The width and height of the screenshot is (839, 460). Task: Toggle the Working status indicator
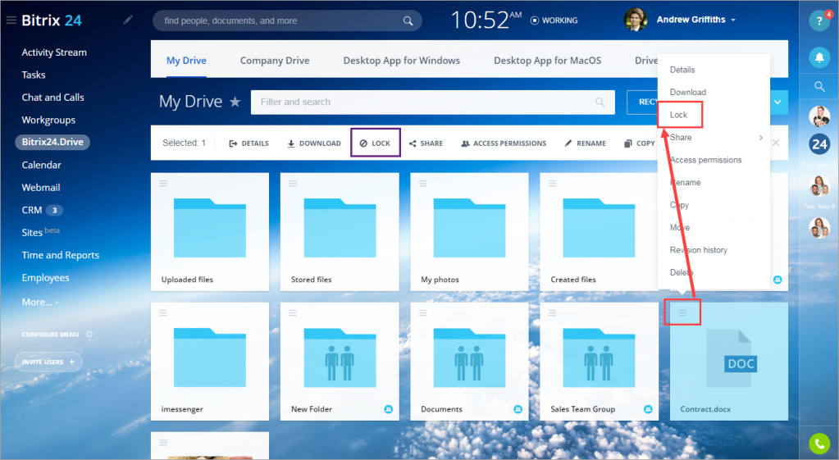554,20
